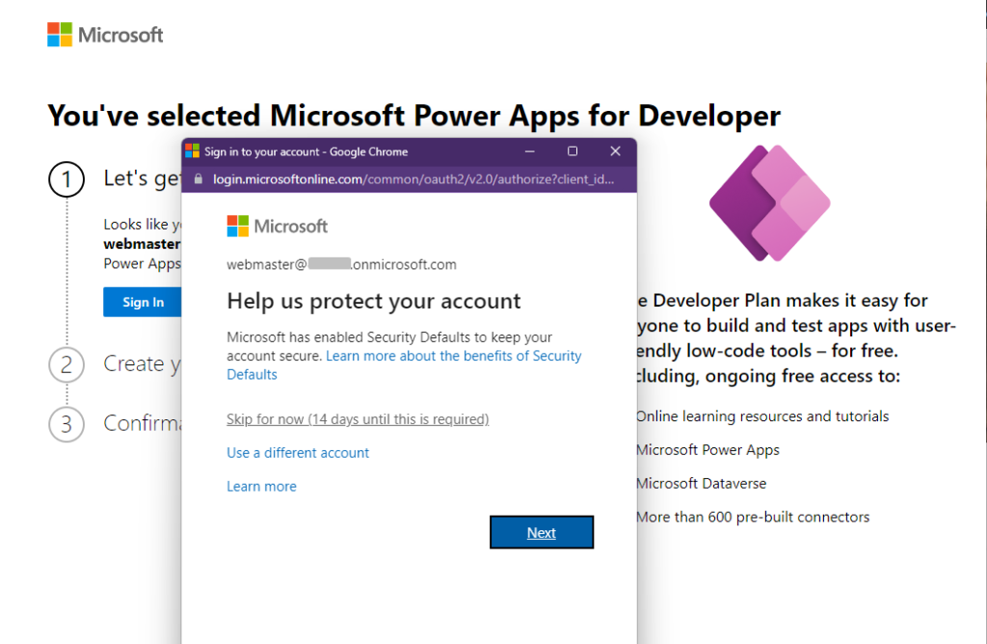This screenshot has height=644, width=987.
Task: Click the bold "webmaster" text on the background page
Action: coord(143,244)
